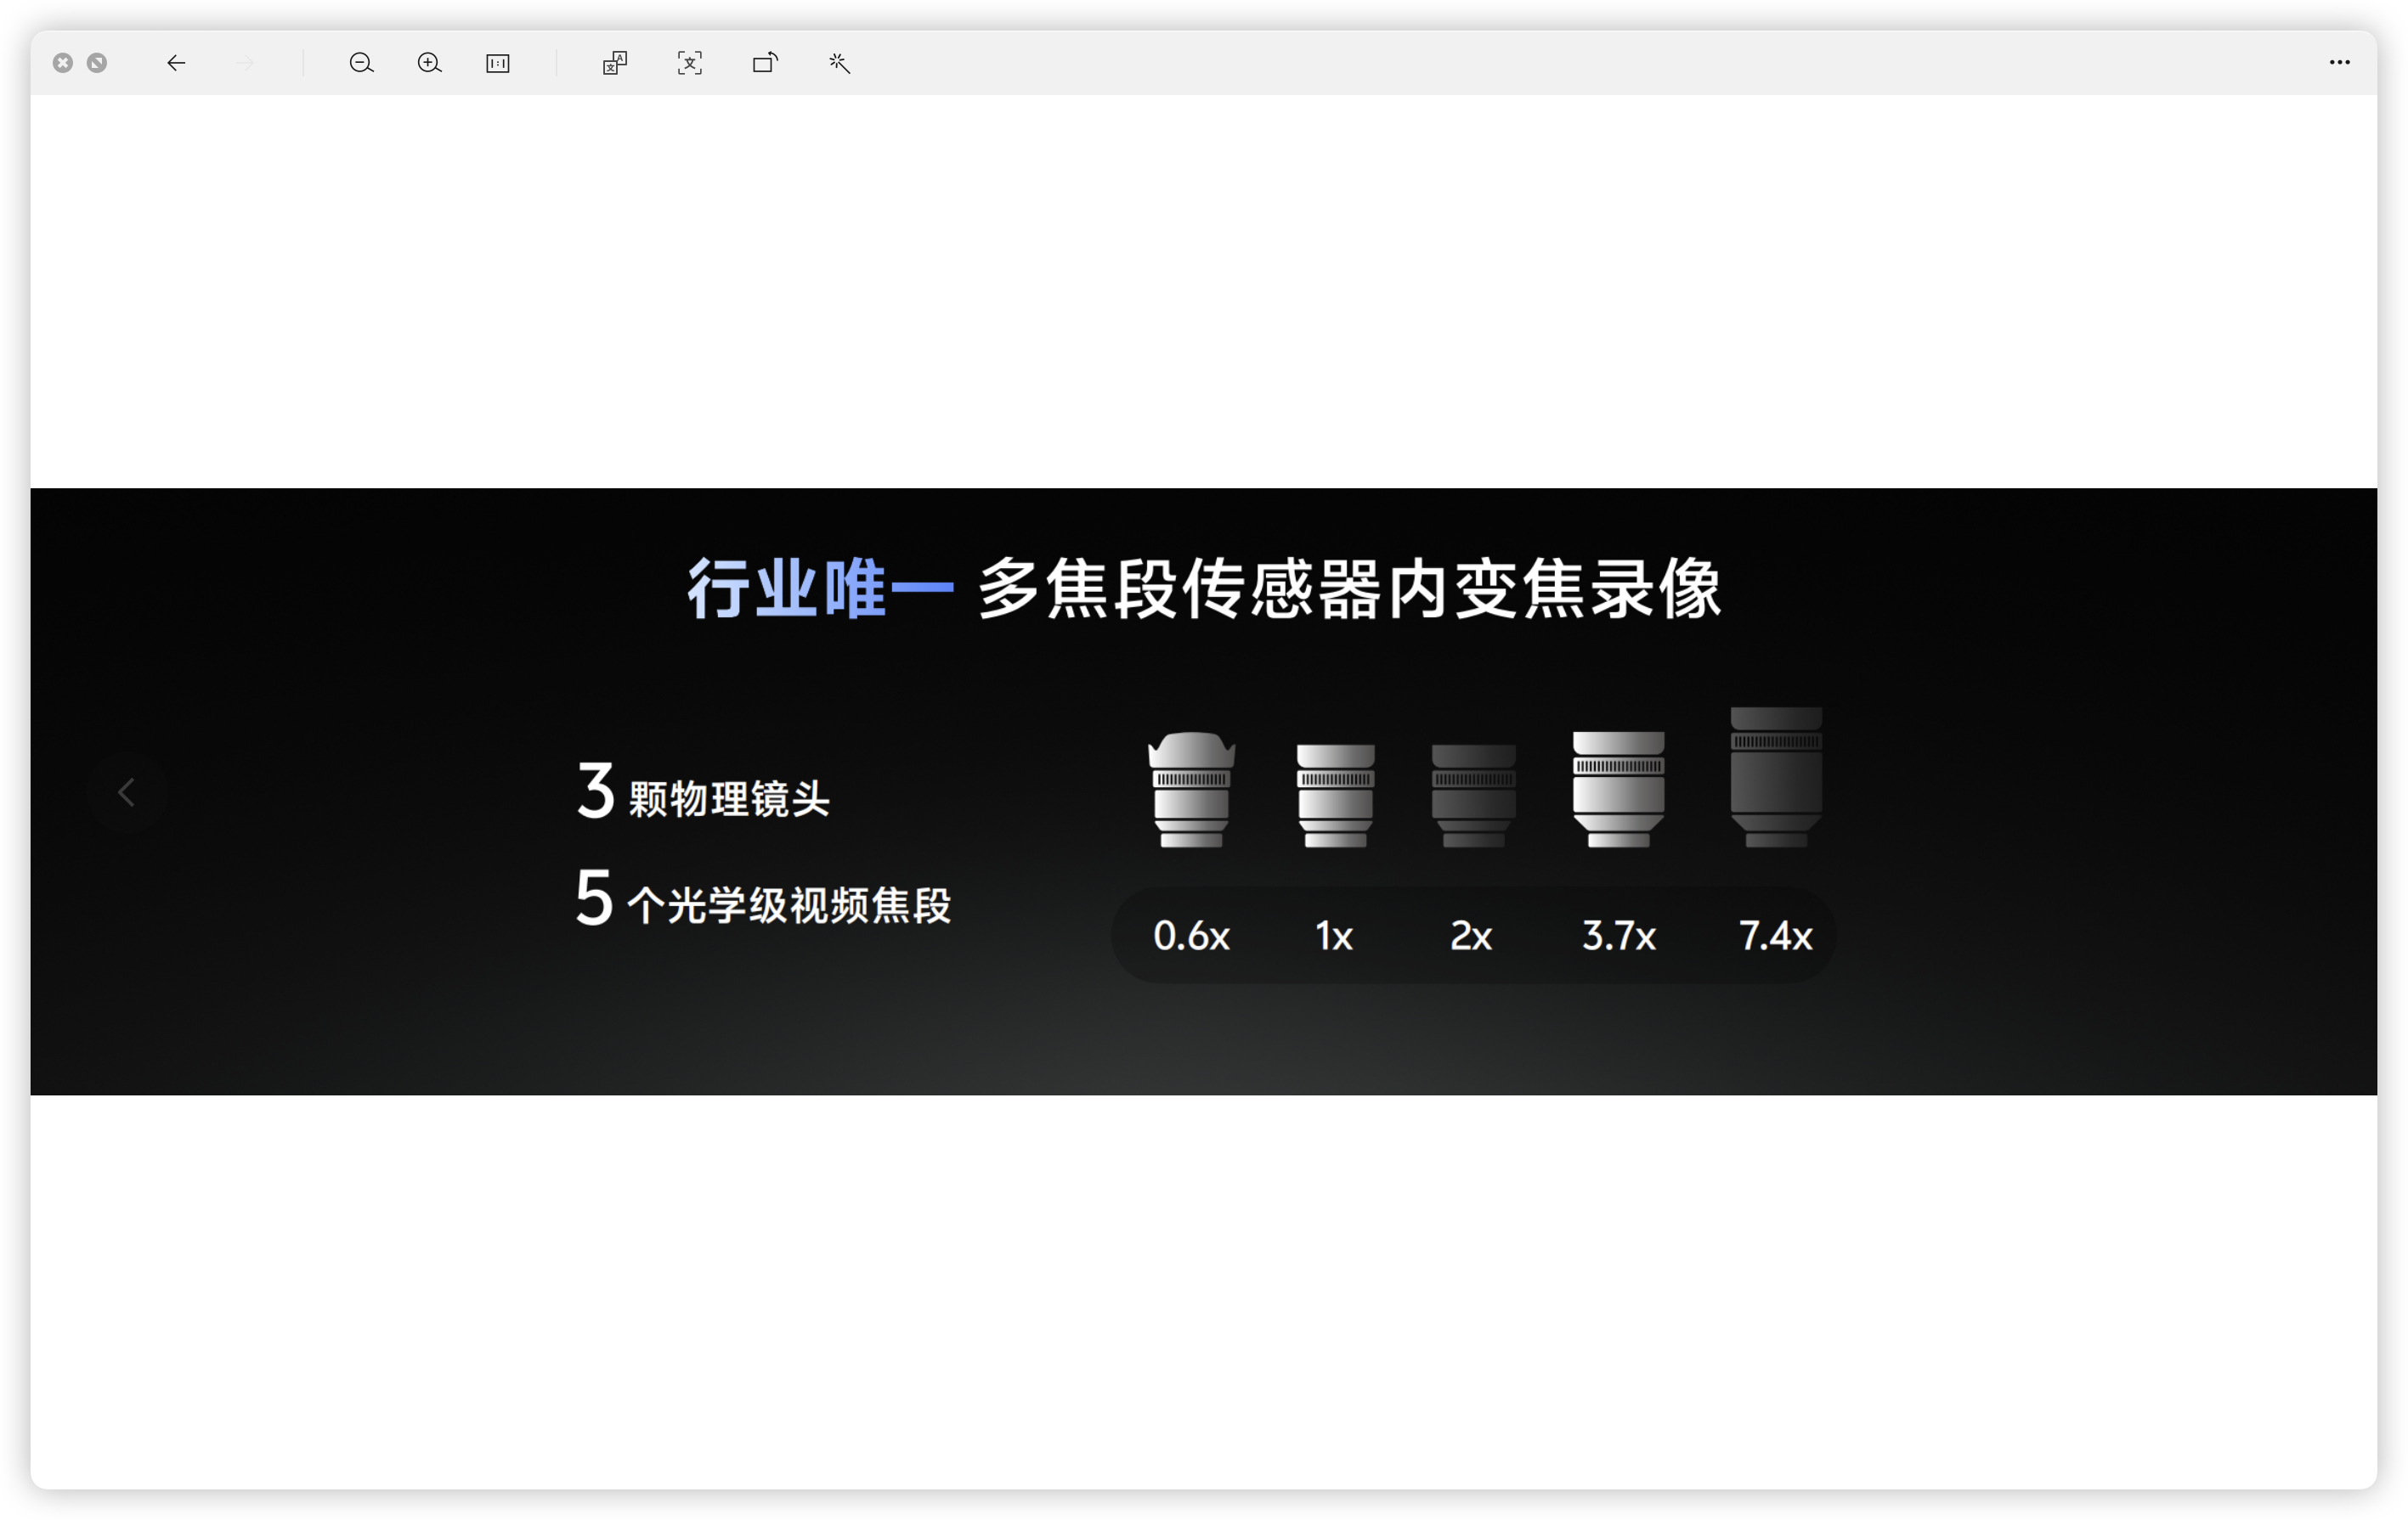2408x1520 pixels.
Task: Click the 3 颗物理镜头 text
Action: 703,791
